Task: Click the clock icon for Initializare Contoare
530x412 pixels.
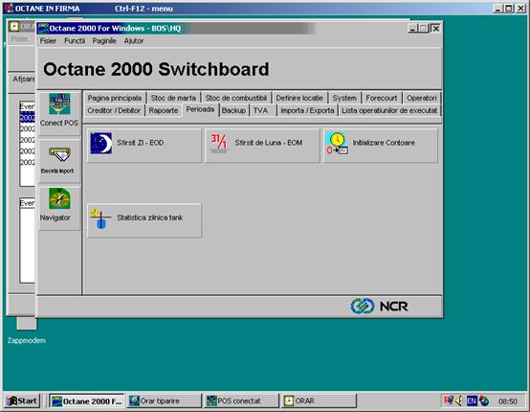Action: pyautogui.click(x=337, y=143)
